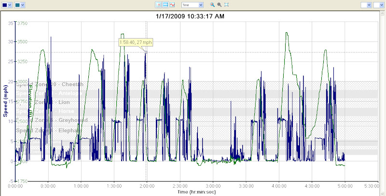Click the Speed Zone Horse band label

45,111
